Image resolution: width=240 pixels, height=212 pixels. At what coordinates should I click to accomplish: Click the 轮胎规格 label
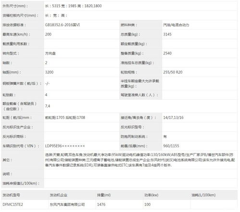pos(129,72)
